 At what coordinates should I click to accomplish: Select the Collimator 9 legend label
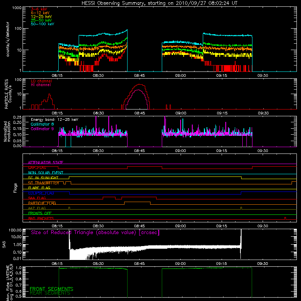[42, 129]
